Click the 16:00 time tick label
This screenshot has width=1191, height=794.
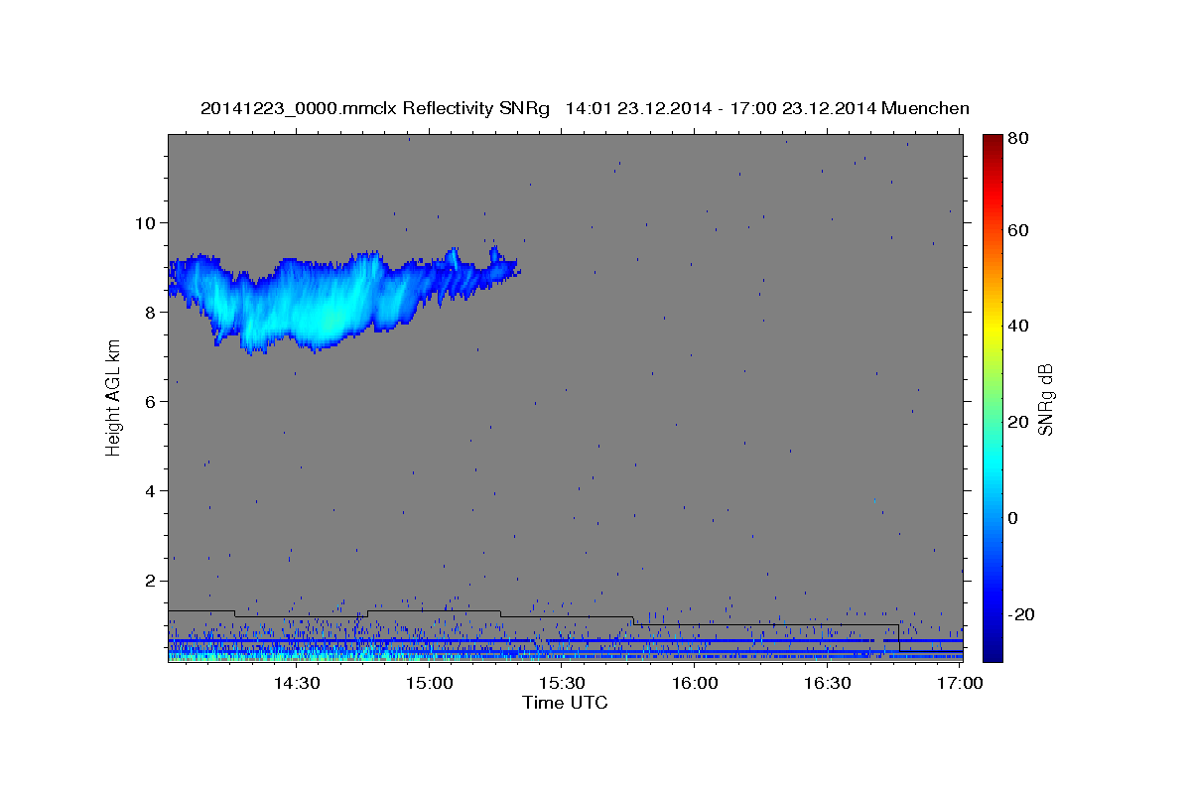(x=695, y=683)
